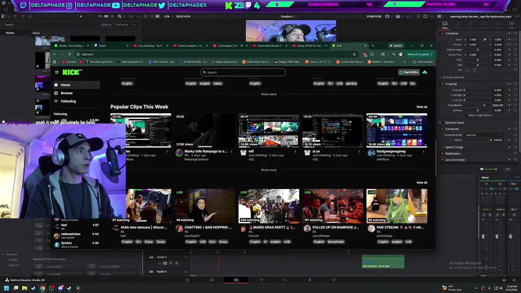
Task: Click the zoom link chain icon in Transform
Action: 485,39
